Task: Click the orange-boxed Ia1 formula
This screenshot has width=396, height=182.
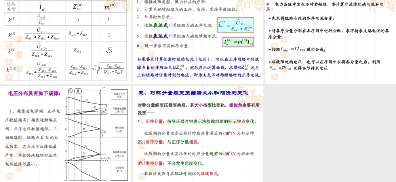Action: (235, 25)
